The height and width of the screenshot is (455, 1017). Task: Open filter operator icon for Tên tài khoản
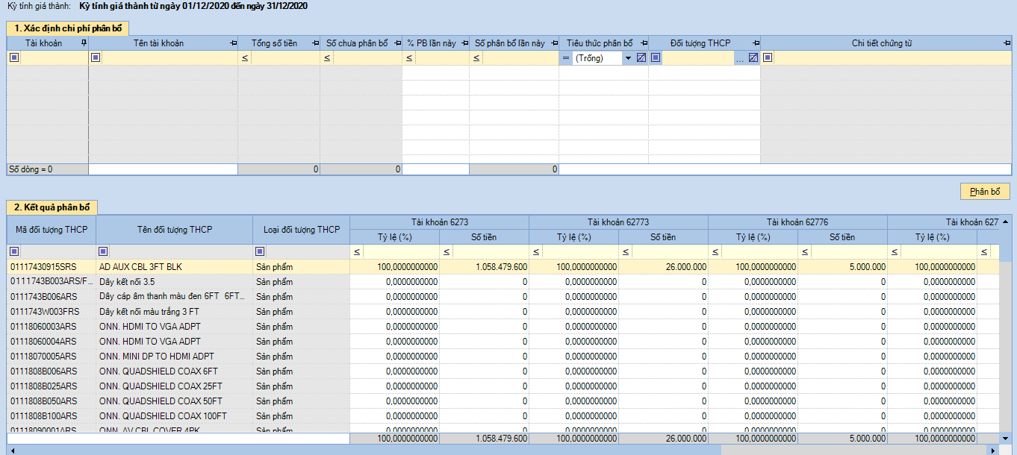[x=96, y=57]
